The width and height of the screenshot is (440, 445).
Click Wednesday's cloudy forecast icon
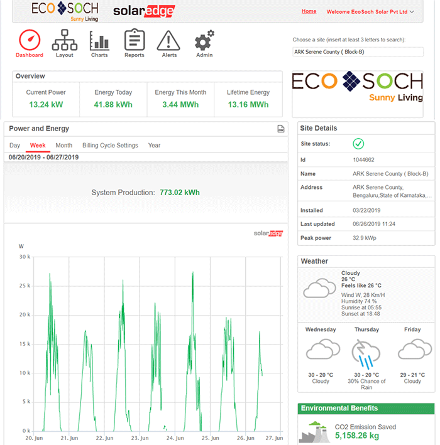coord(323,350)
